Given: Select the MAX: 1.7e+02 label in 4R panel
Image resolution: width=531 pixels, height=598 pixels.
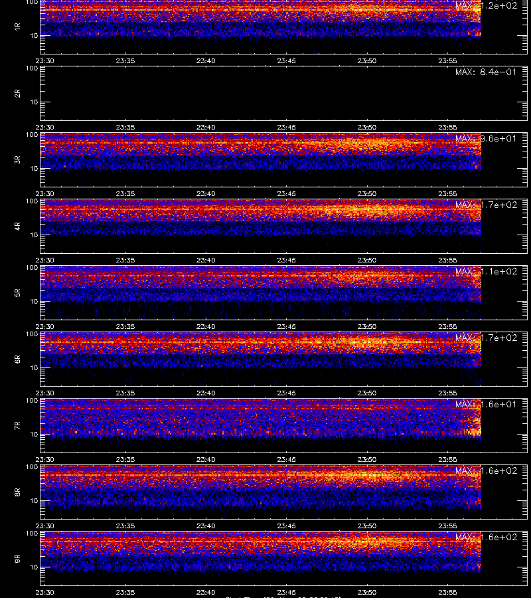Looking at the screenshot, I should click(x=486, y=205).
